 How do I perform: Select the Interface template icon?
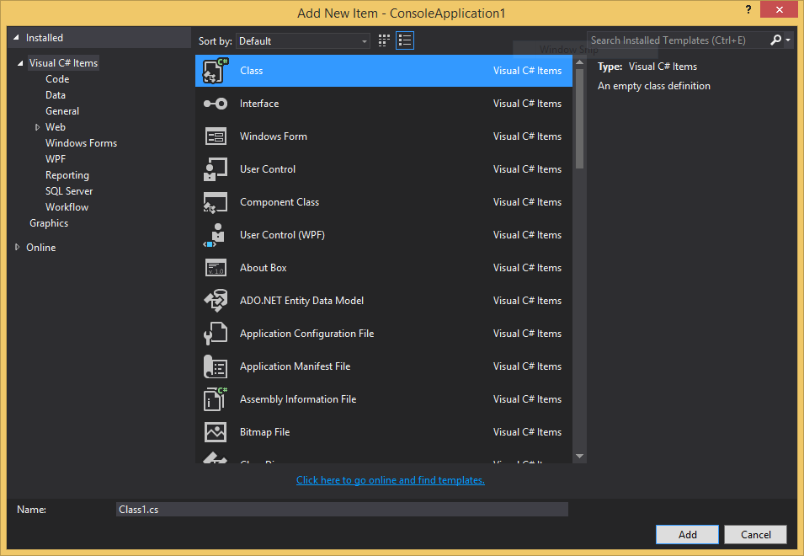click(216, 104)
